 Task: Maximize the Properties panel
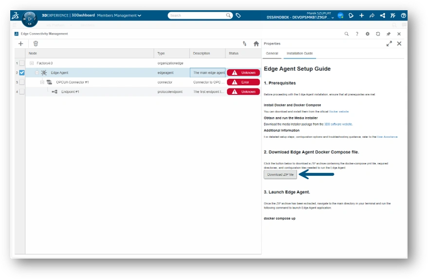pos(389,44)
